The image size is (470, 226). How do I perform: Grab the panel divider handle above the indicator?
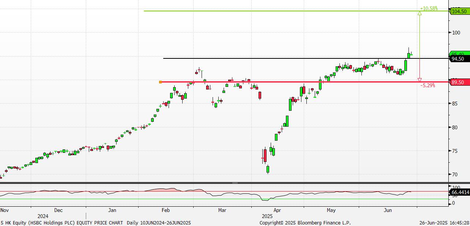coord(235,183)
